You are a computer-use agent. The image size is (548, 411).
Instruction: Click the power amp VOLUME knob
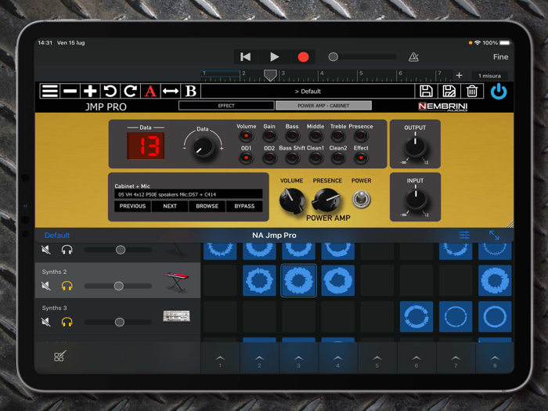[291, 200]
